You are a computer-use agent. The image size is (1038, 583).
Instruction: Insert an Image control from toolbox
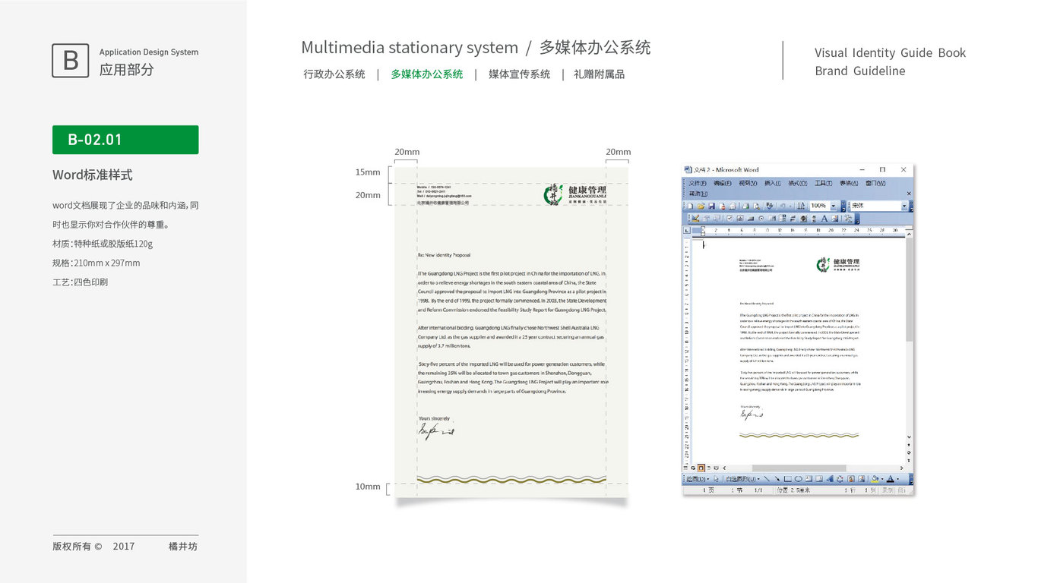[834, 219]
